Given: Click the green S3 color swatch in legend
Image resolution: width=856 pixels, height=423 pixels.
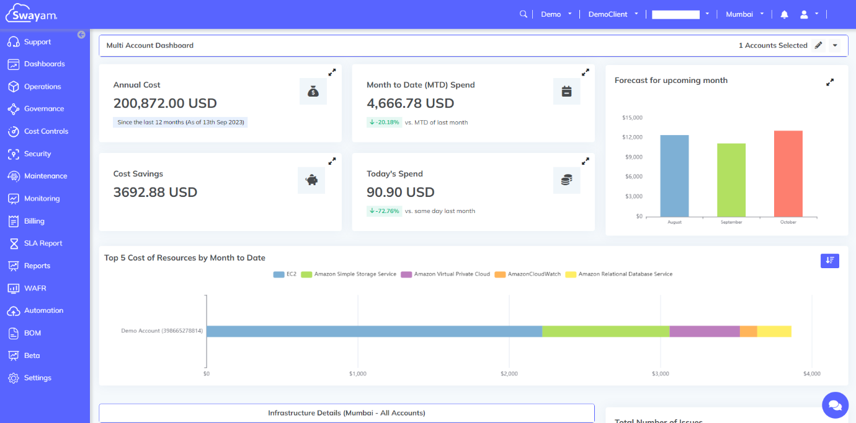Looking at the screenshot, I should point(306,274).
